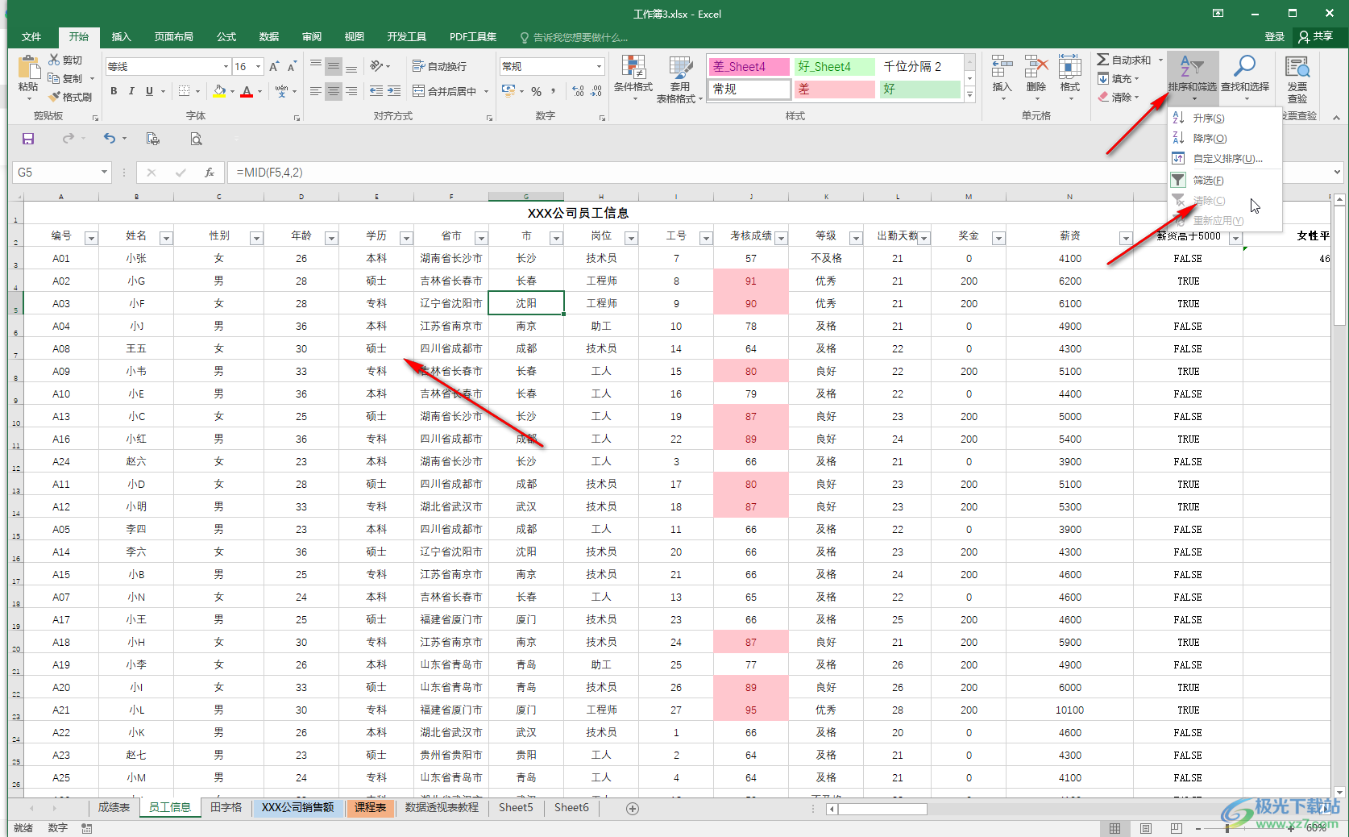
Task: Switch to Page Layout view in status bar
Action: tap(1146, 828)
